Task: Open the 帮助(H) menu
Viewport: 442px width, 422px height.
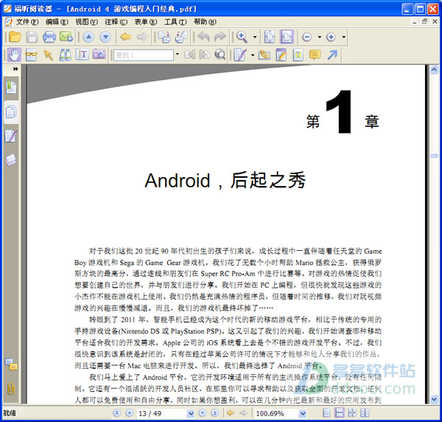Action: pyautogui.click(x=205, y=21)
